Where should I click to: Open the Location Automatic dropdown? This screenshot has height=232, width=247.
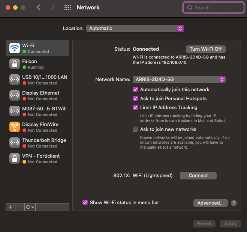tap(135, 29)
